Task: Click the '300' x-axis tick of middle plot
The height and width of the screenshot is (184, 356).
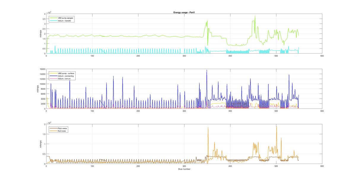Action: (x=184, y=111)
